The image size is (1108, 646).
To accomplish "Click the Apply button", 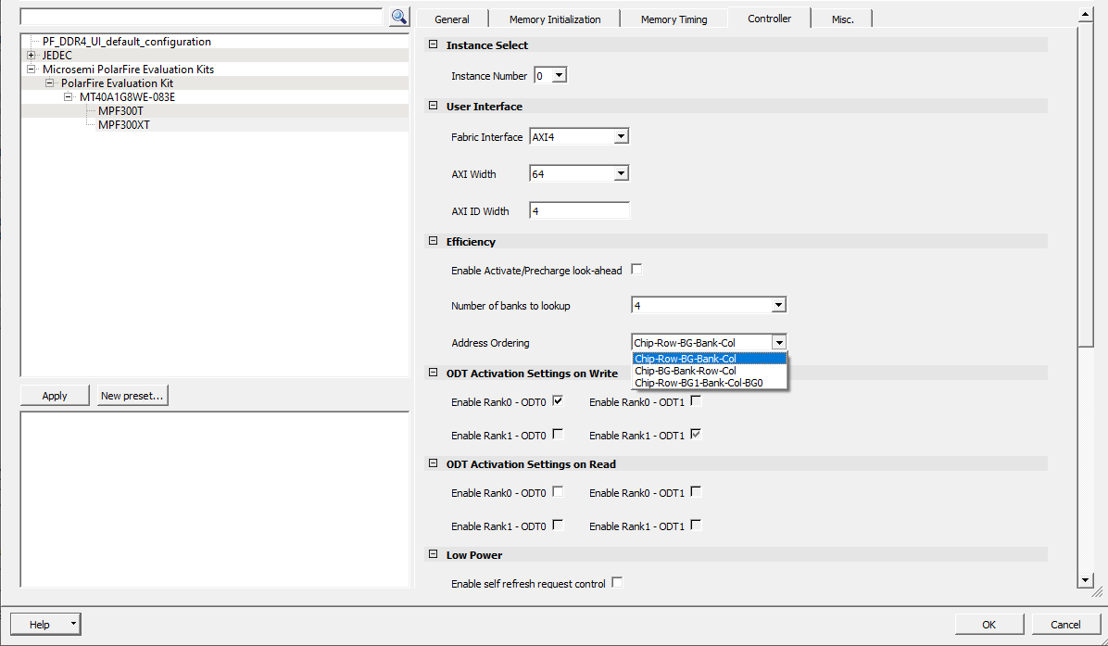I will (55, 396).
